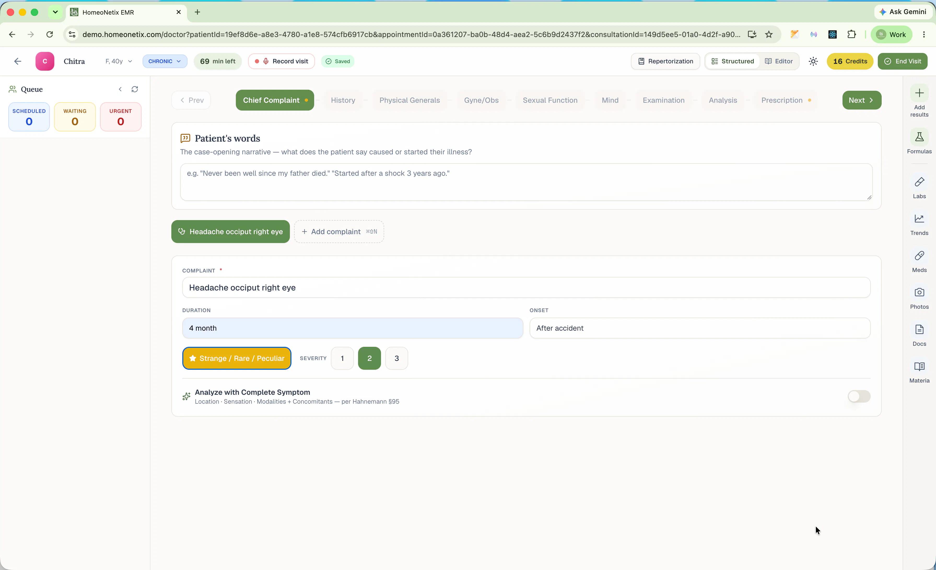Open the Chrome three-dot menu
The image size is (936, 570).
click(923, 34)
